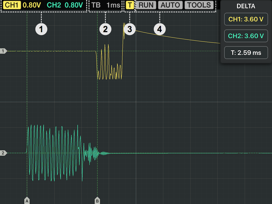272x204 pixels.
Task: Open the TOOLS menu
Action: tap(199, 5)
